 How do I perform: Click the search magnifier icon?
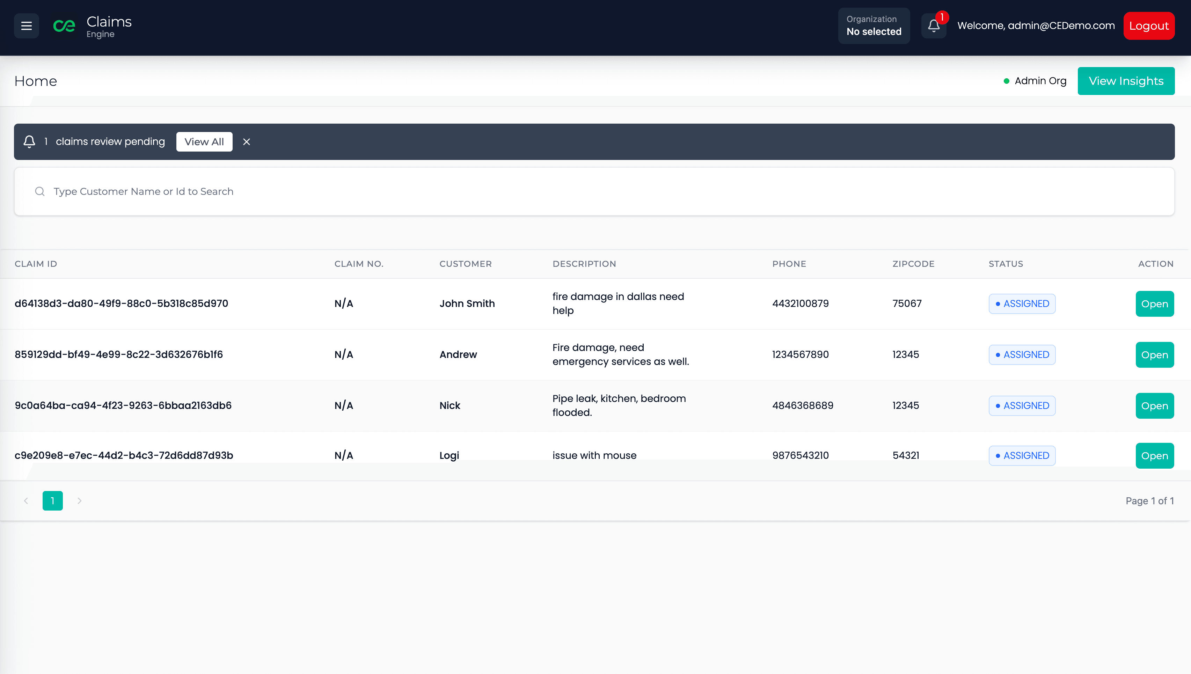point(40,191)
